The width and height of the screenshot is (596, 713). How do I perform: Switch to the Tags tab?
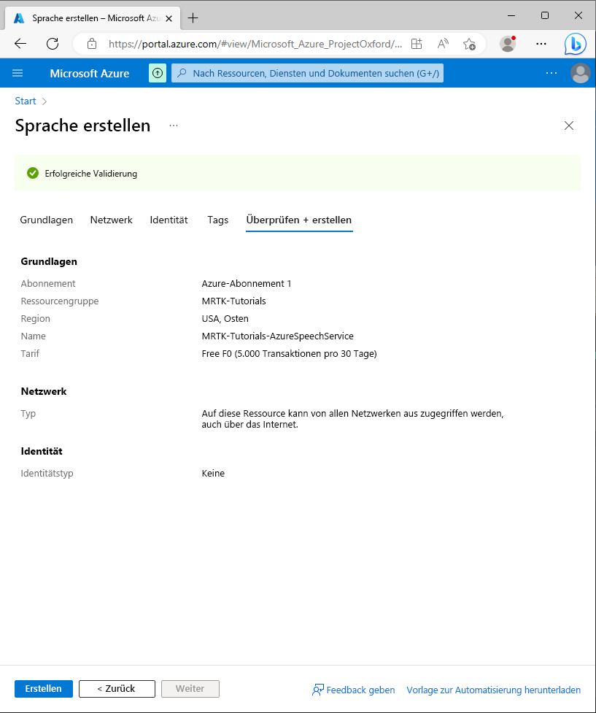point(218,220)
